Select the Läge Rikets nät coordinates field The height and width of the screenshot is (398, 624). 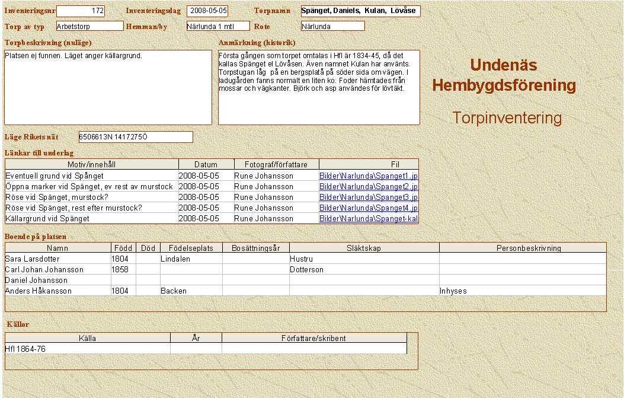pyautogui.click(x=136, y=138)
